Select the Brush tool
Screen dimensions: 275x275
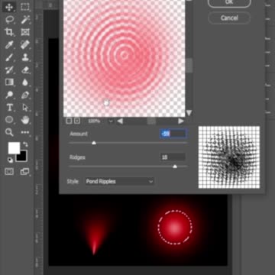click(9, 57)
